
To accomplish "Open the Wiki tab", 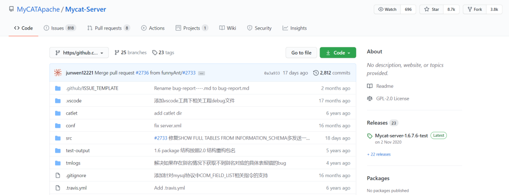I will point(228,28).
